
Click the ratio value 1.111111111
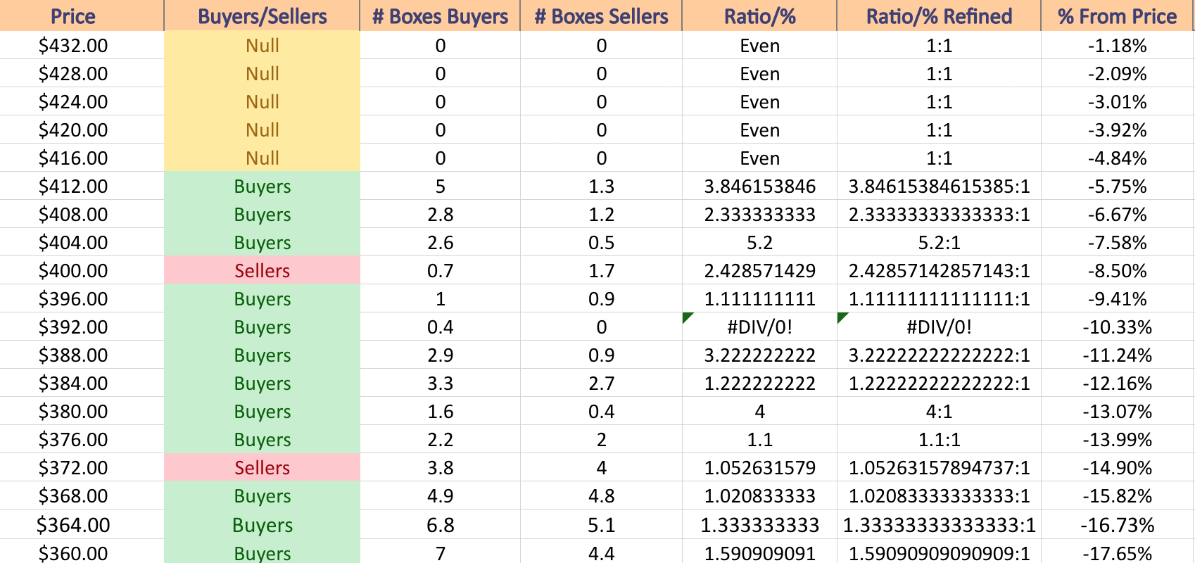pyautogui.click(x=759, y=299)
